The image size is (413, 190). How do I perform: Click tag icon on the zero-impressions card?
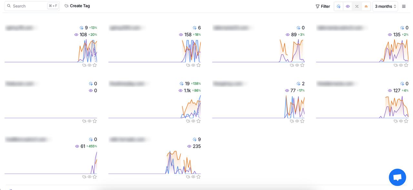(84, 121)
